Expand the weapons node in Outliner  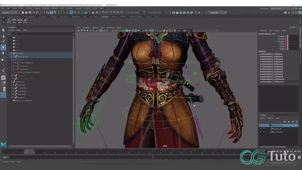13,97
